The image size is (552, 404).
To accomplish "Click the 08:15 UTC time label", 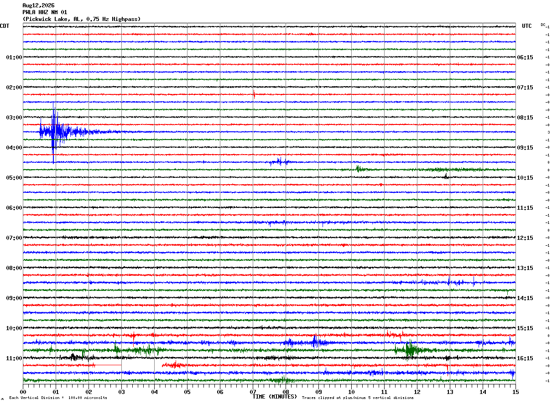I will click(525, 118).
